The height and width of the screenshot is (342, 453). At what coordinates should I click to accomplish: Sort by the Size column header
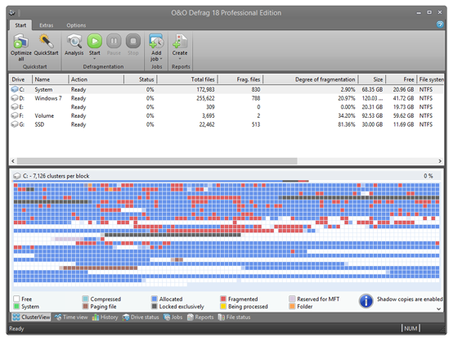click(372, 79)
